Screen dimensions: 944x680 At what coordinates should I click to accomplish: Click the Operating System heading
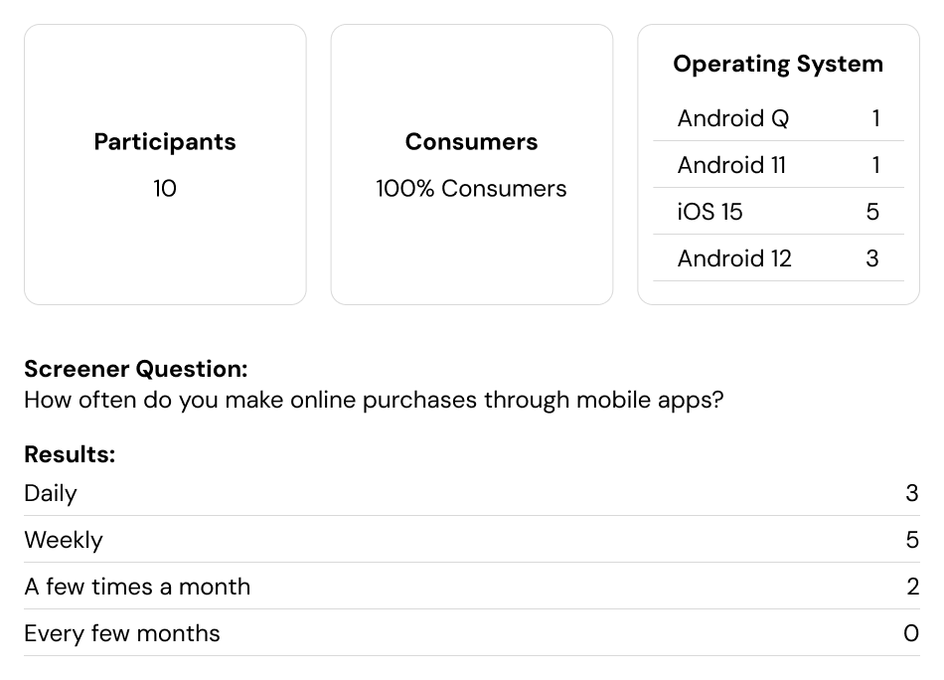[778, 64]
